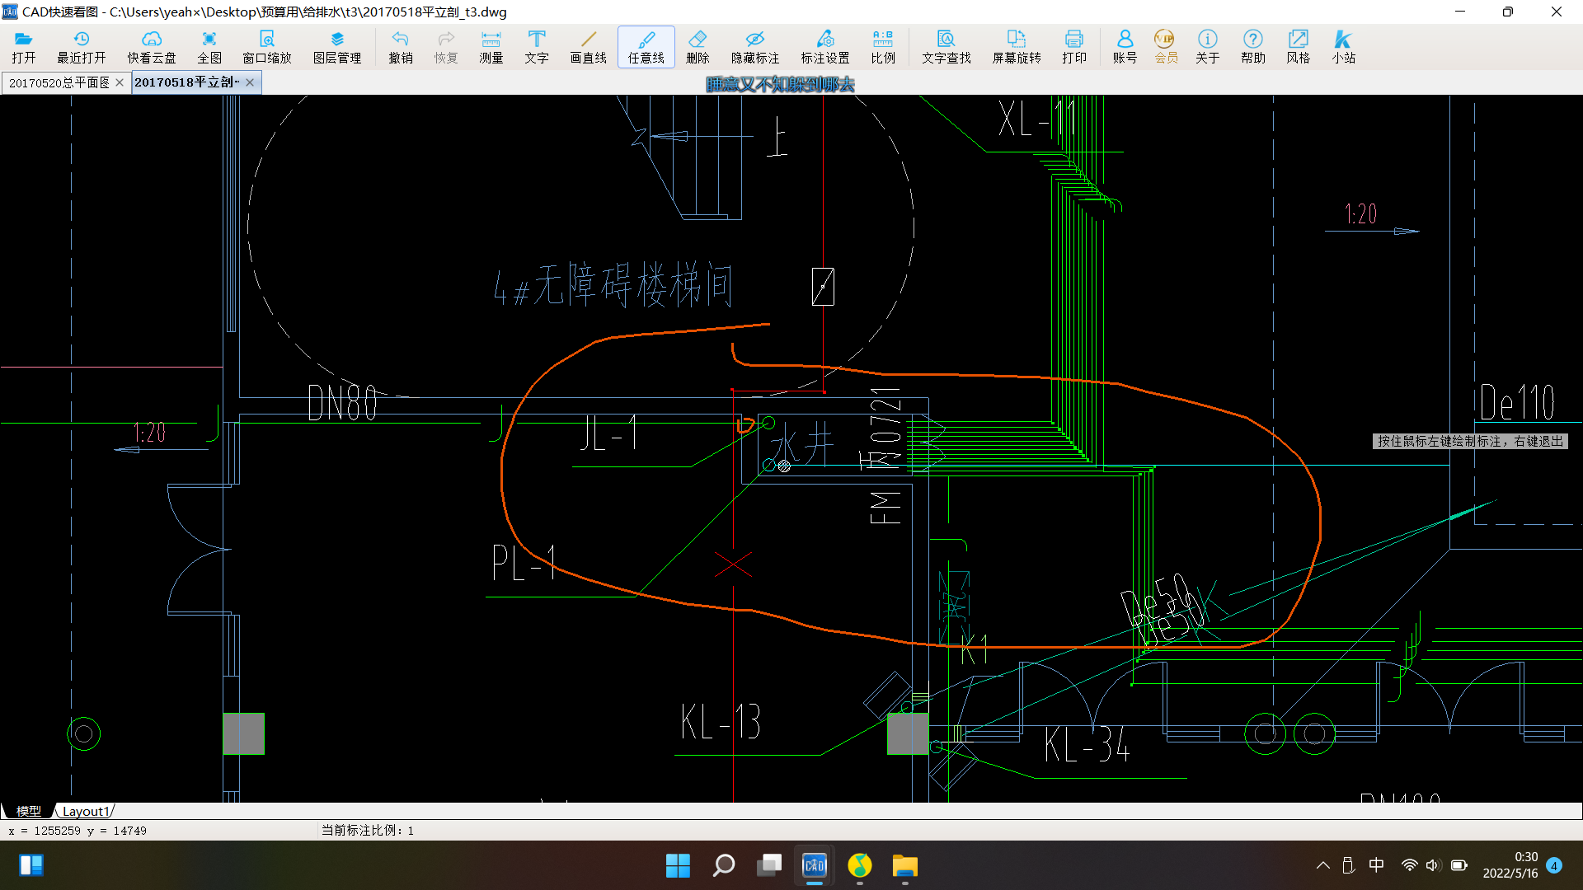The width and height of the screenshot is (1583, 890).
Task: Open File Explorer from taskbar
Action: (905, 865)
